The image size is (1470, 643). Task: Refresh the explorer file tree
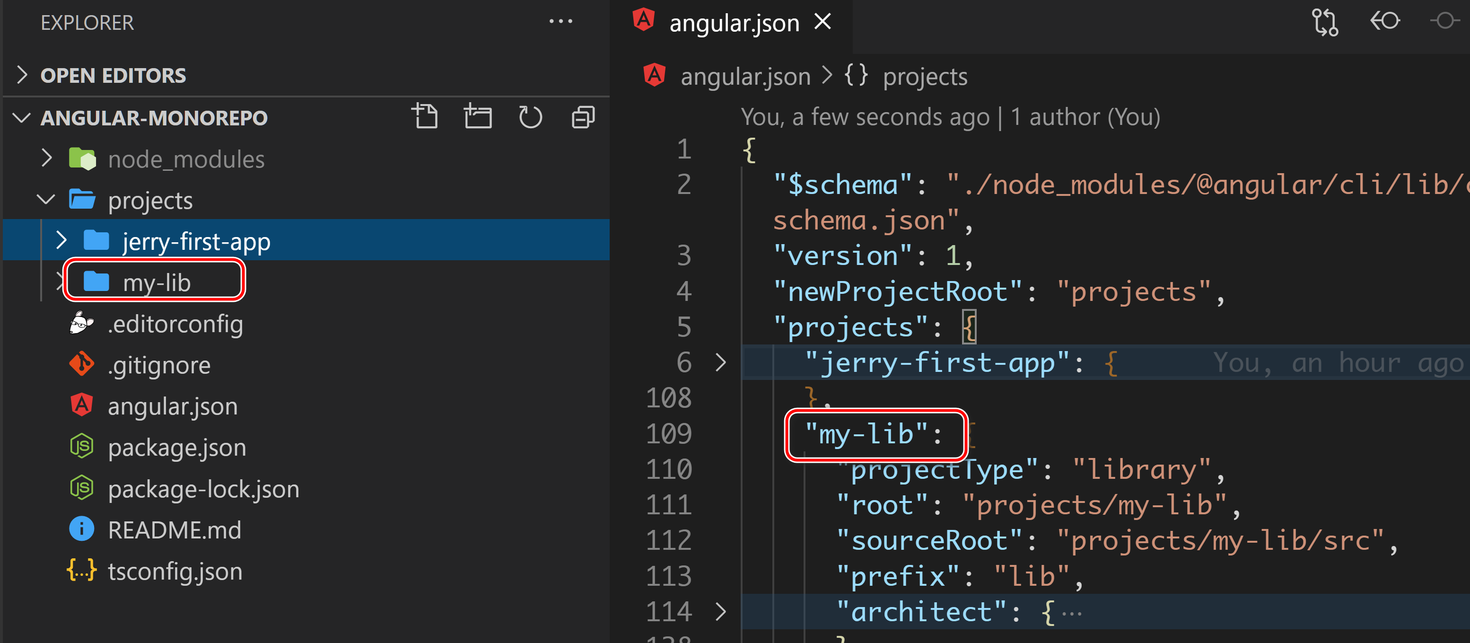[x=530, y=117]
